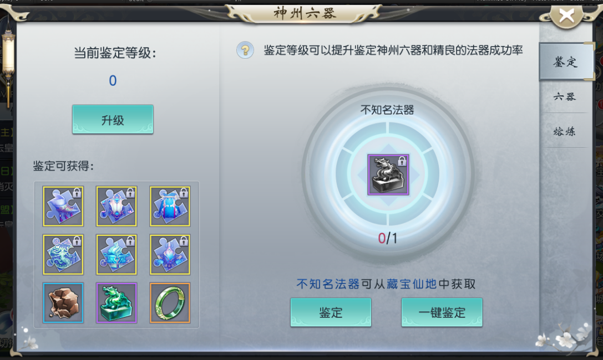Select the brown rock ore reward

(x=63, y=303)
